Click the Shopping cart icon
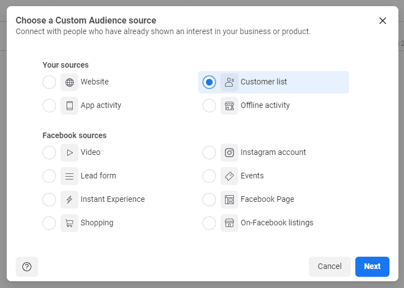404x288 pixels. tap(69, 223)
